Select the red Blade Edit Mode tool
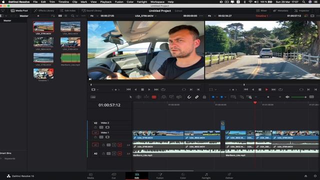320x180 pixels. click(x=154, y=97)
